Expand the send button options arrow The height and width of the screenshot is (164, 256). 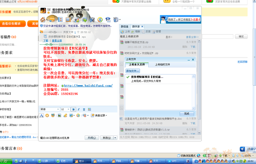pyautogui.click(x=115, y=138)
